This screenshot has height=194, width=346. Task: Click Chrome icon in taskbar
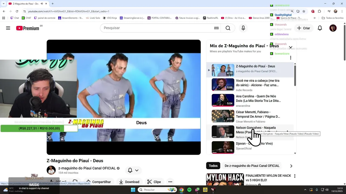pos(181,190)
